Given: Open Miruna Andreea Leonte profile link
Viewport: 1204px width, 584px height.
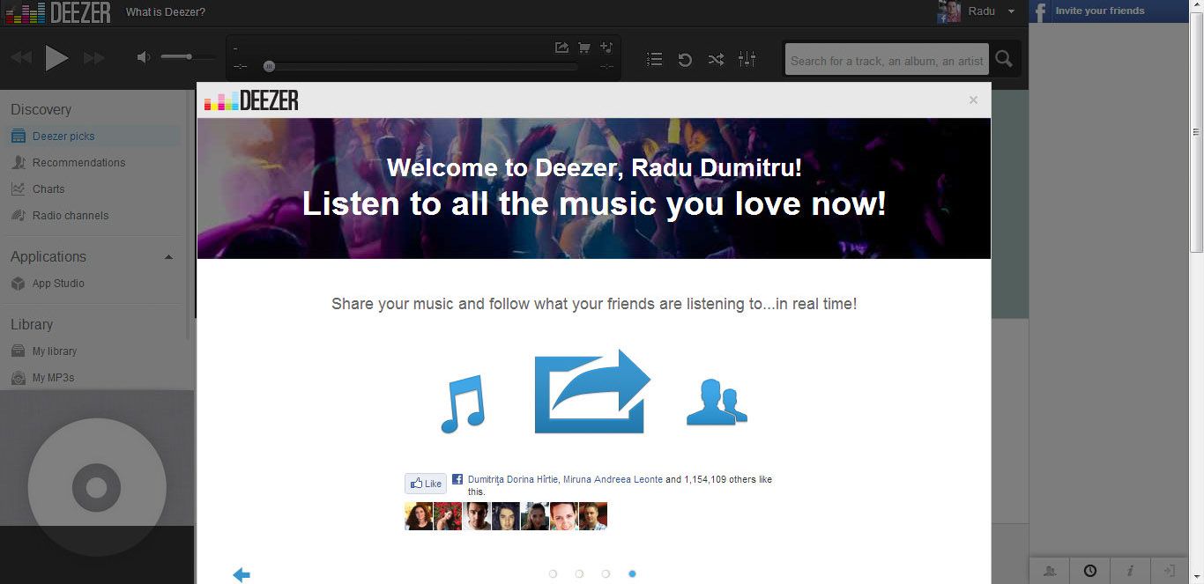Looking at the screenshot, I should click(613, 480).
